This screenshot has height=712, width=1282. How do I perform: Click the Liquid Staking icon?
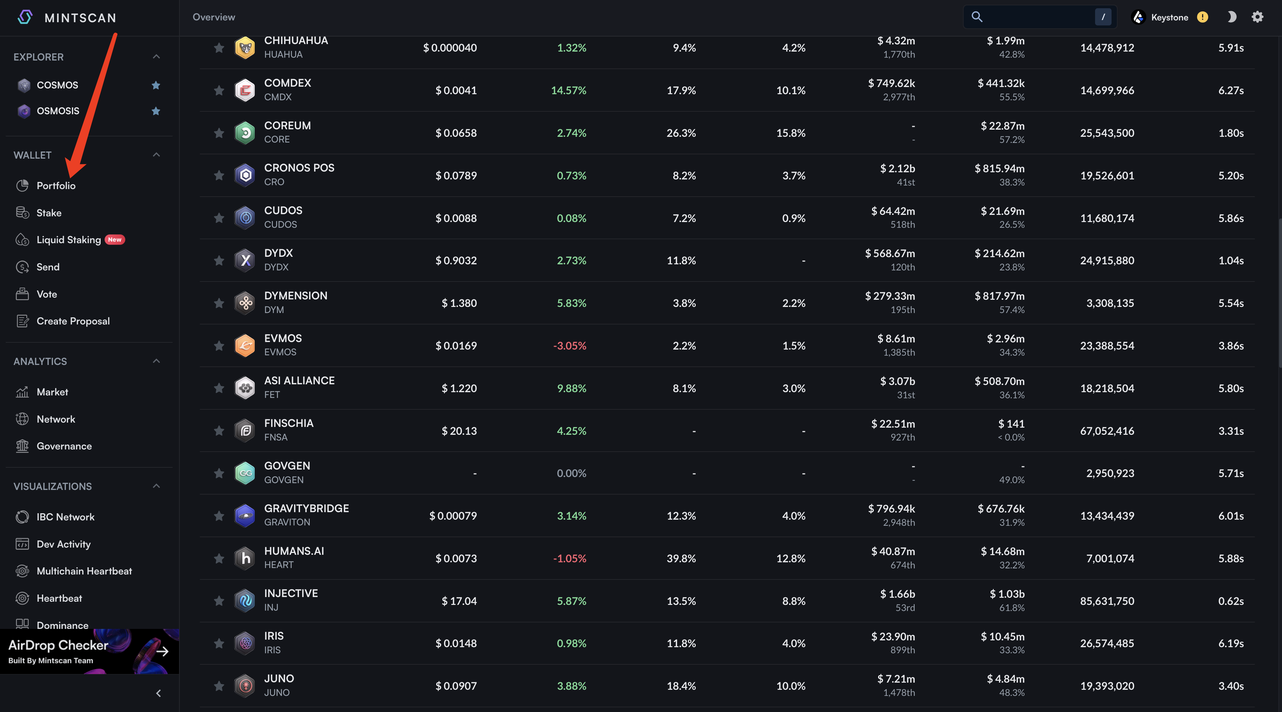[x=23, y=240]
